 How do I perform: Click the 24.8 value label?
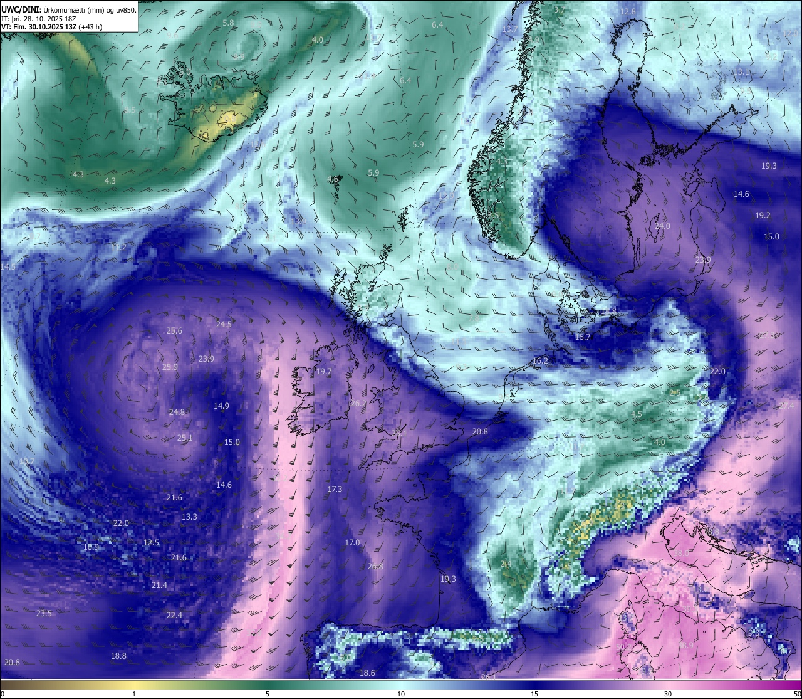point(177,412)
